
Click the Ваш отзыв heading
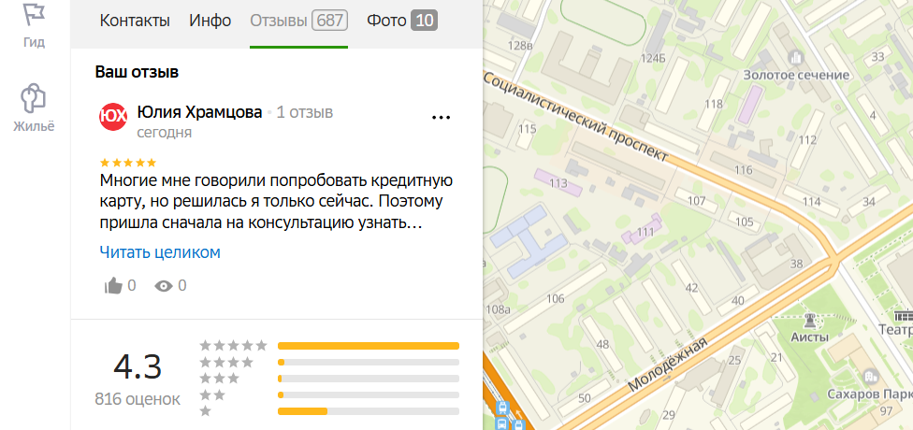(137, 72)
